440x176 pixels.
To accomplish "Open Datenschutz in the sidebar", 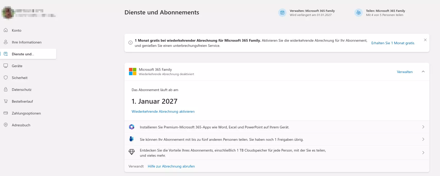I will tap(28, 90).
